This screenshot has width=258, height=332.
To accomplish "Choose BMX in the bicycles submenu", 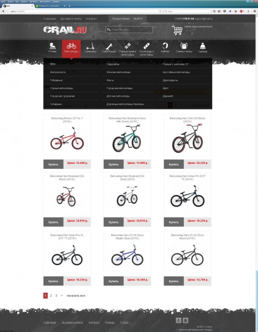I will pos(53,64).
